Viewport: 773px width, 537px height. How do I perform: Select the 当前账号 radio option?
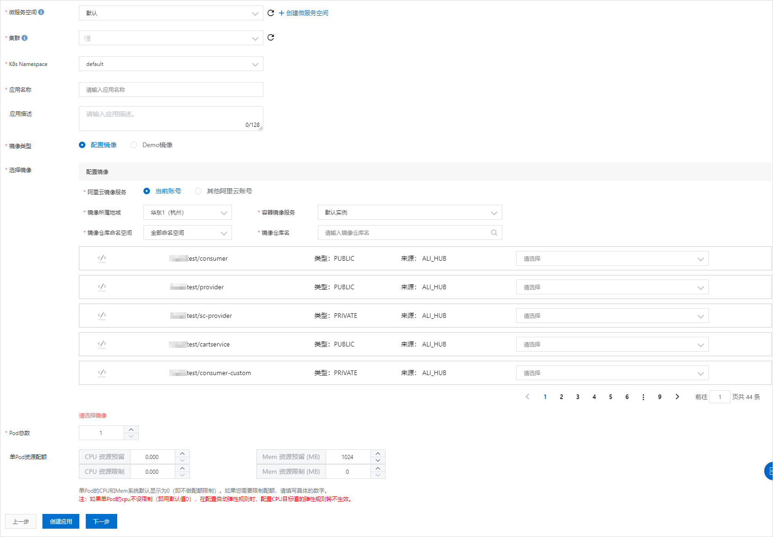tap(147, 191)
